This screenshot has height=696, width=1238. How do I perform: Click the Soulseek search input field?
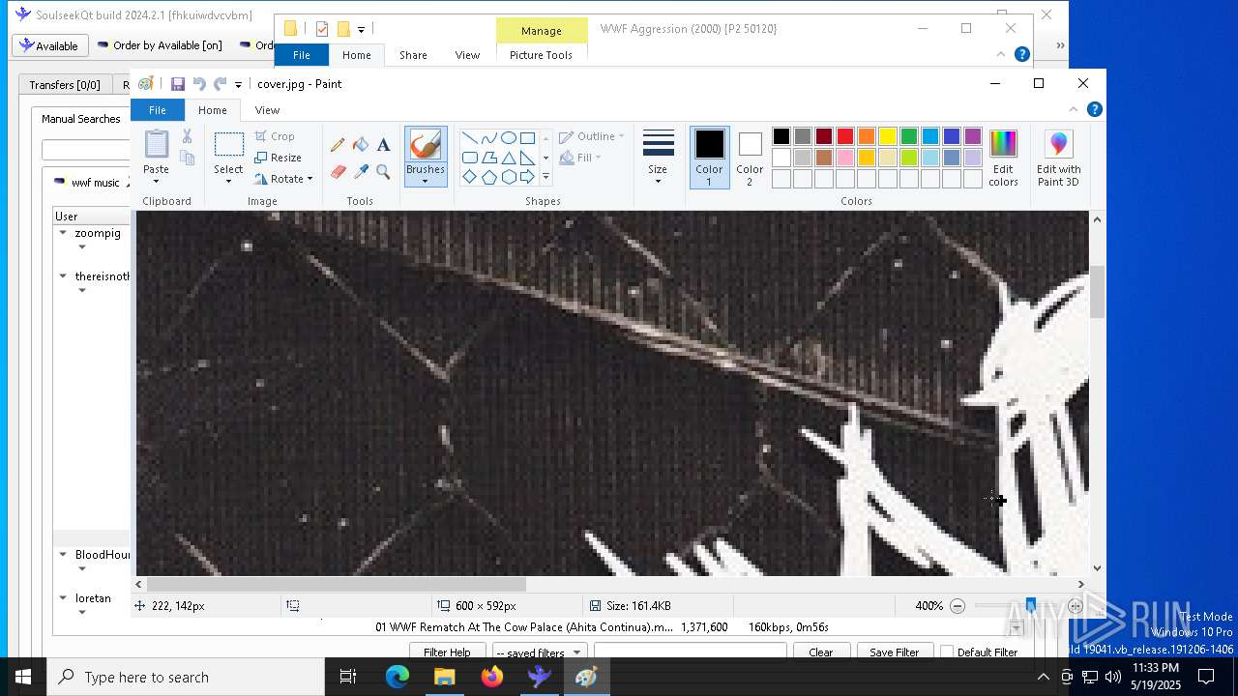pos(85,150)
